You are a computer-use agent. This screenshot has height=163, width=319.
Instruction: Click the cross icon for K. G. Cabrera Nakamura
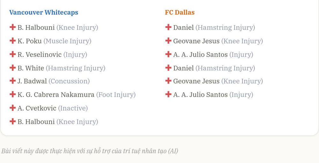coord(13,94)
